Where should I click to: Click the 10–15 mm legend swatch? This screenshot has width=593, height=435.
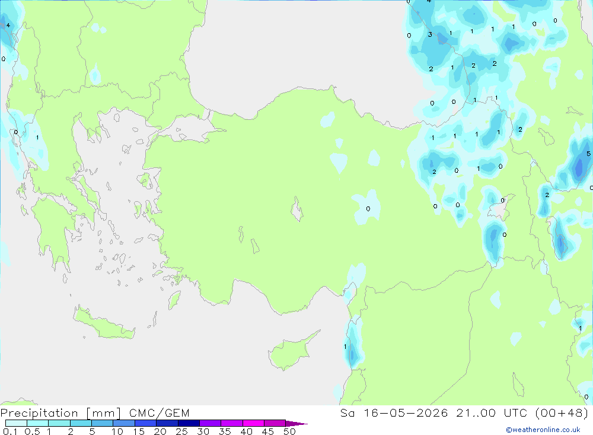124,423
